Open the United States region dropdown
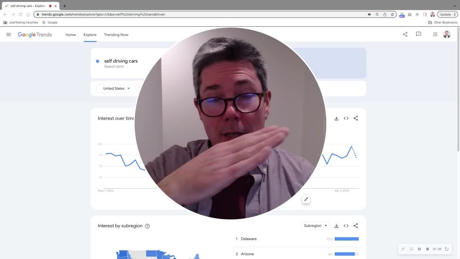This screenshot has width=460, height=259. tap(116, 88)
